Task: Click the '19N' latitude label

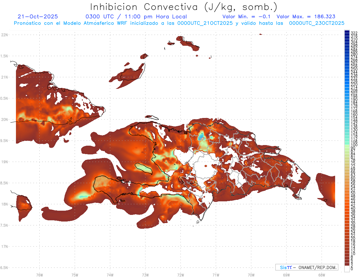Action: (5, 162)
